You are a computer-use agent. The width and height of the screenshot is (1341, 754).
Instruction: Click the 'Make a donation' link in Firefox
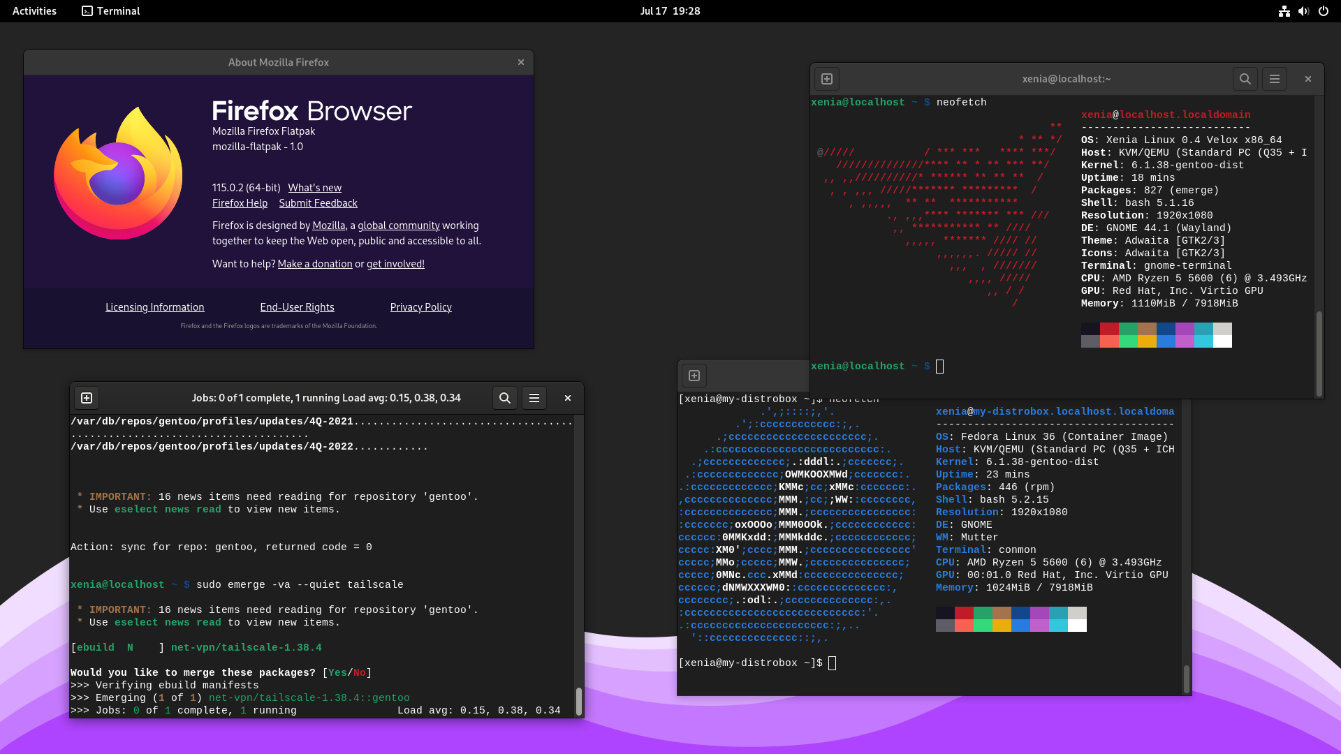[314, 264]
